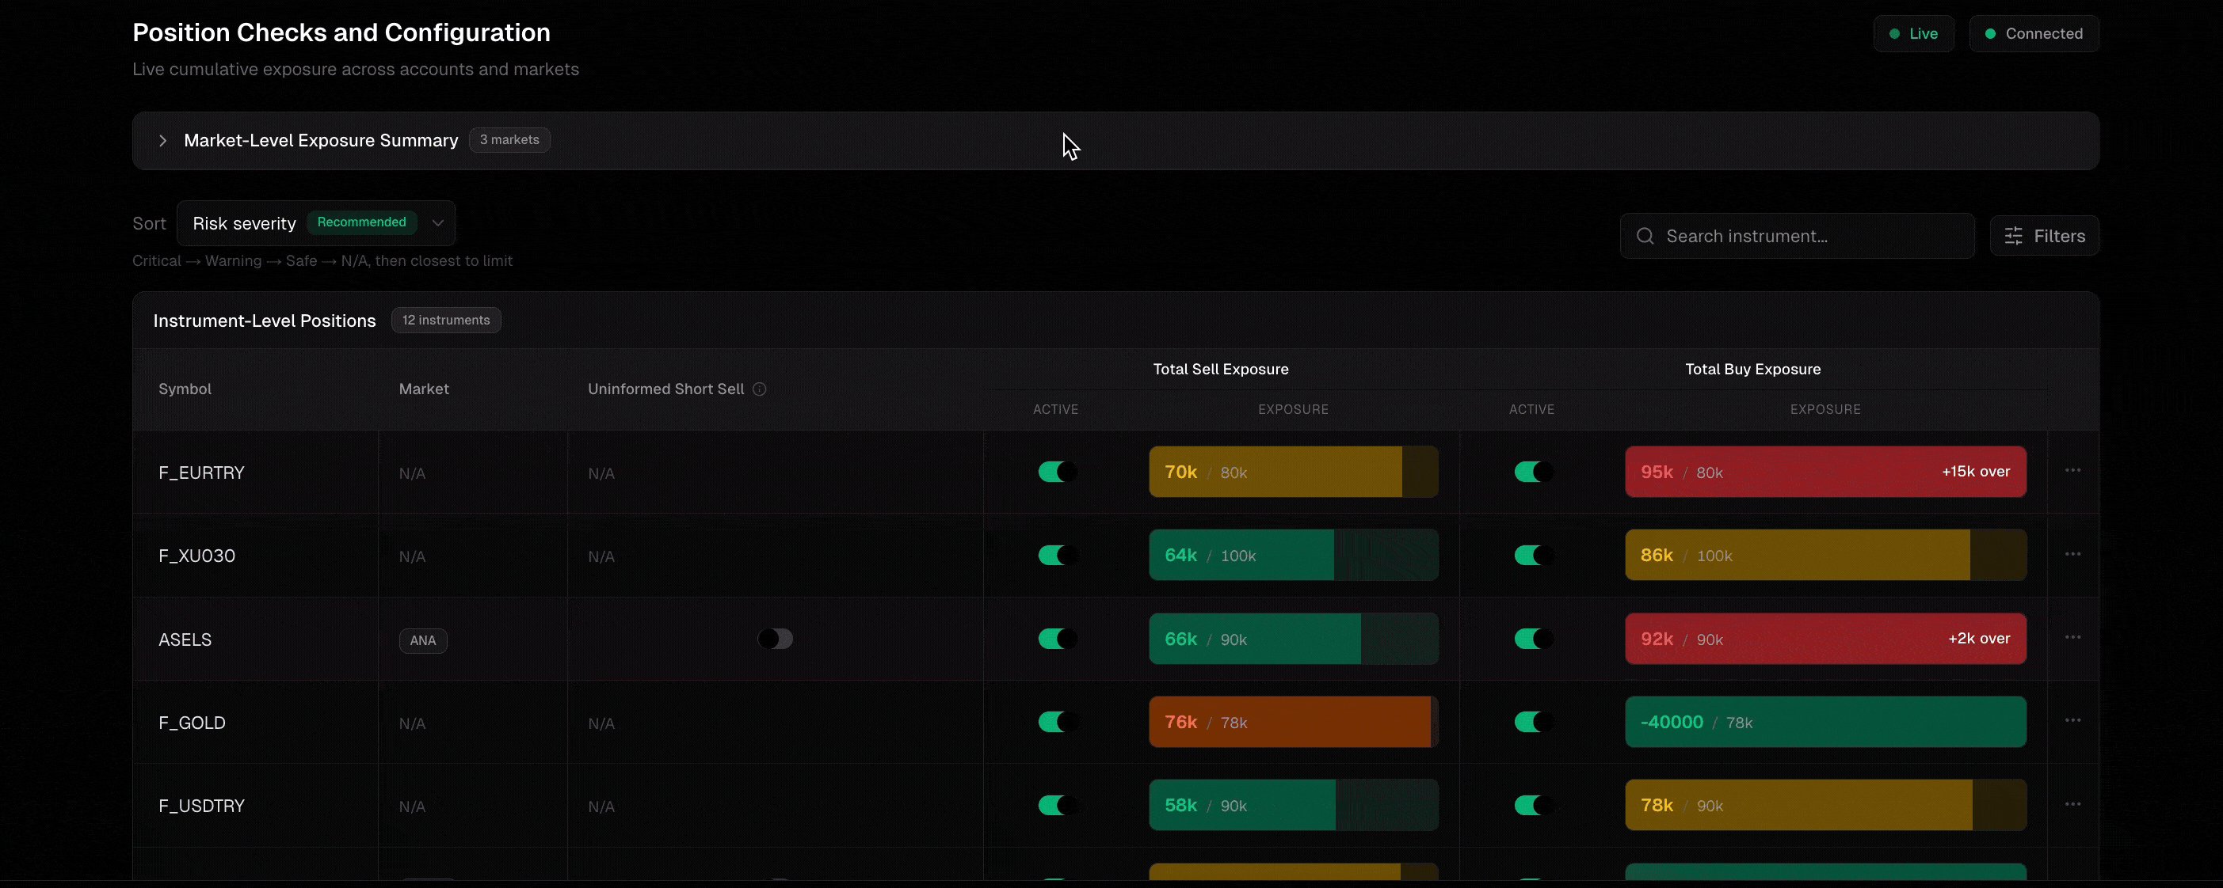Screen dimensions: 2223x888
Task: Click the Symbol column header
Action: [x=185, y=389]
